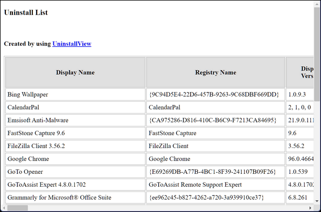Select the Google Chrome display name cell
This screenshot has width=321, height=212.
pyautogui.click(x=75, y=159)
